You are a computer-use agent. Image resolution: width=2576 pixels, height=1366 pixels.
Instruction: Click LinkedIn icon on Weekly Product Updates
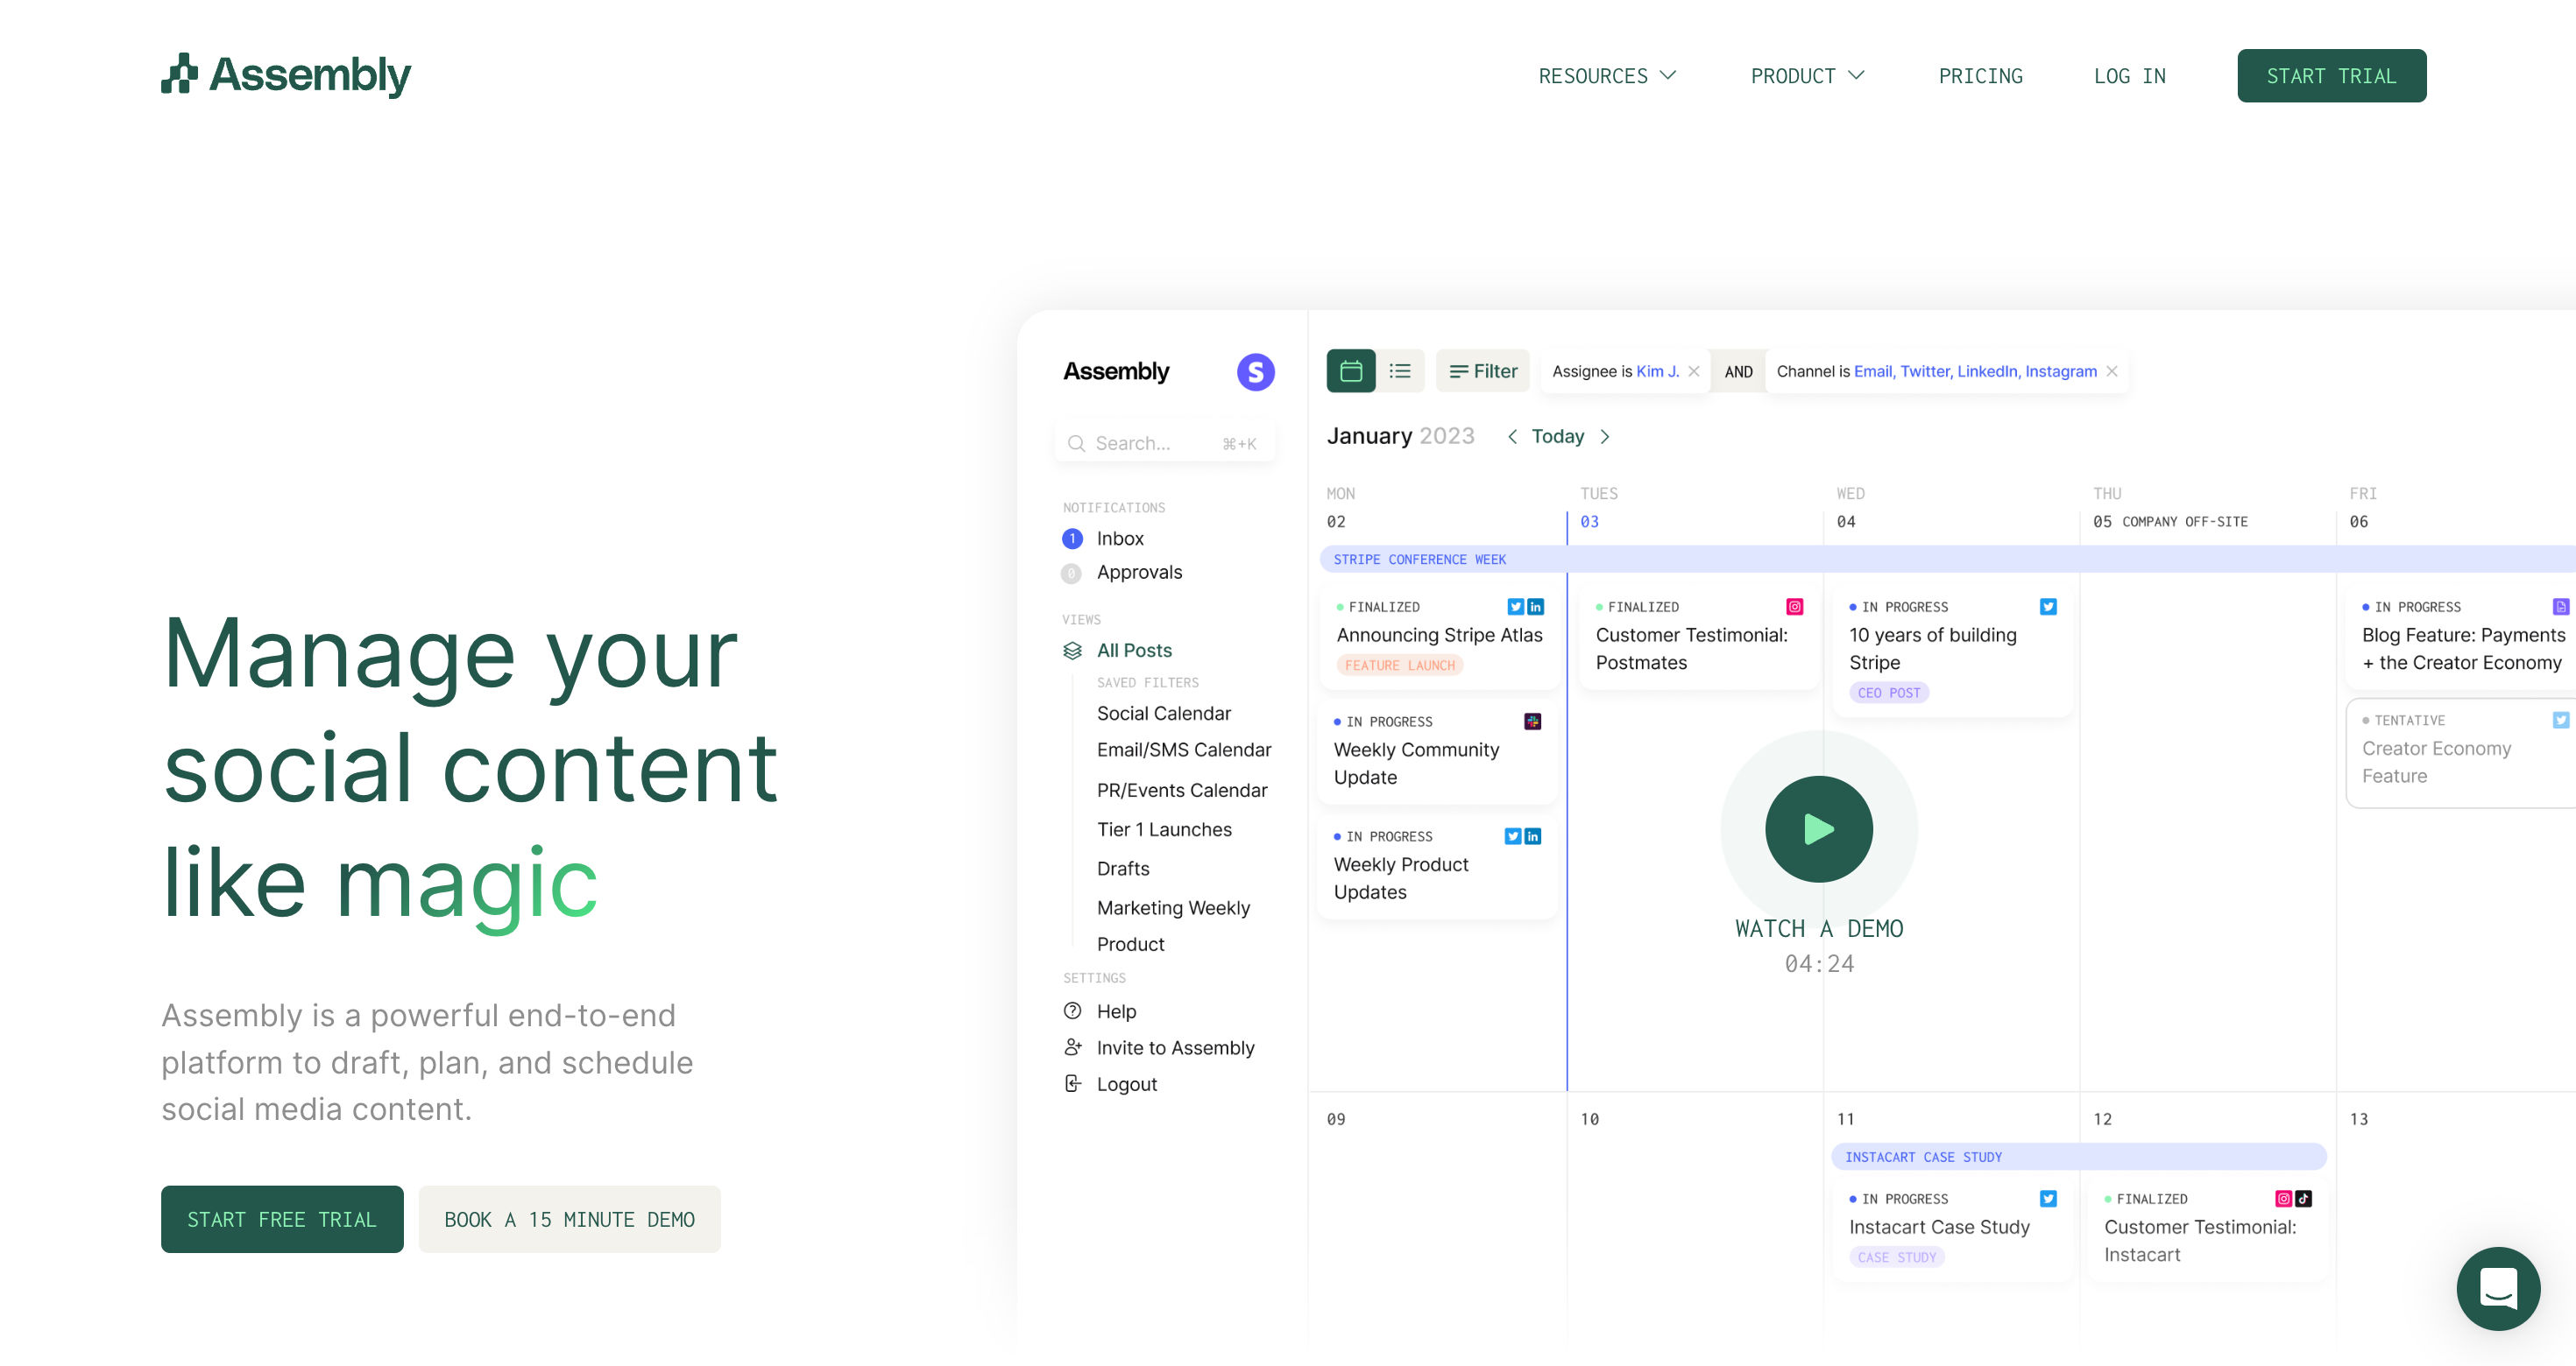pyautogui.click(x=1532, y=836)
